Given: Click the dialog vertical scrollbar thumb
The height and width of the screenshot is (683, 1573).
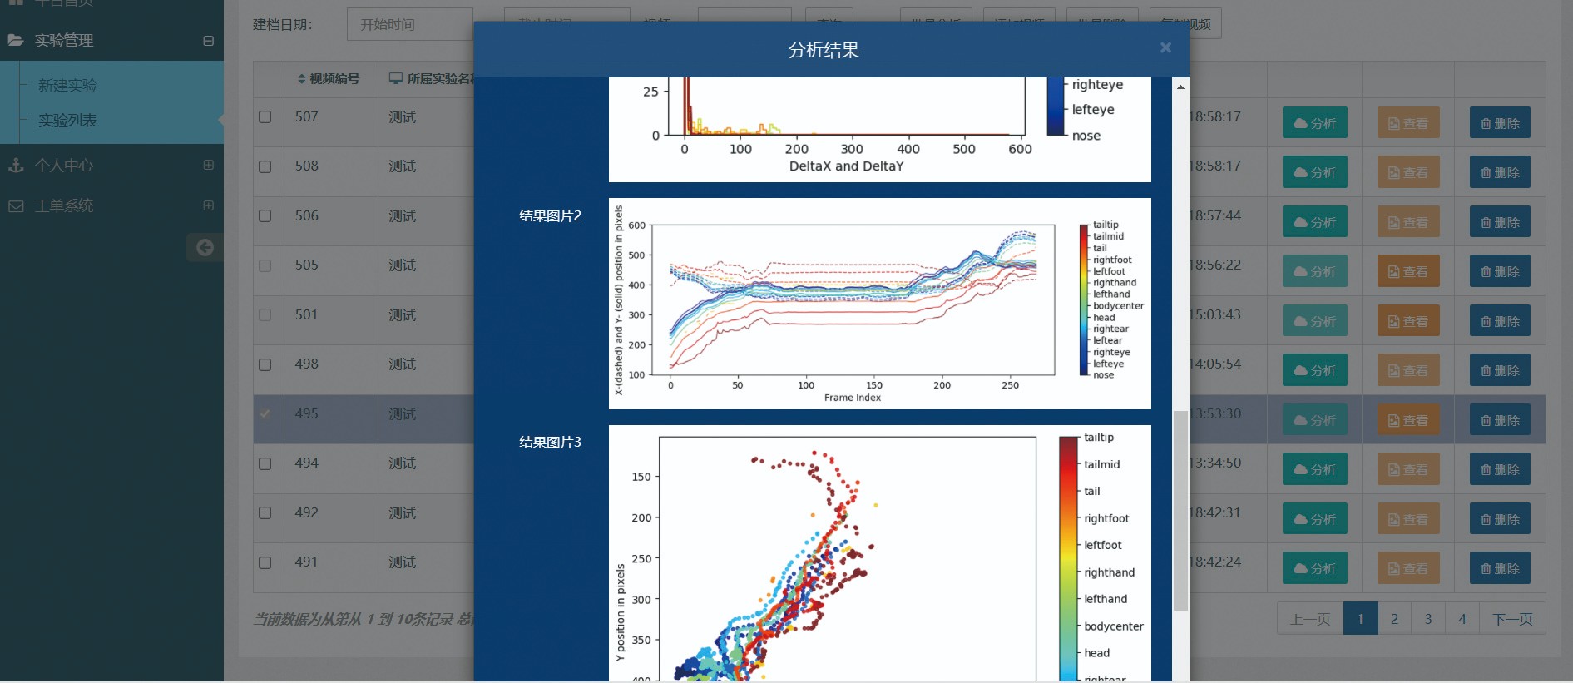Looking at the screenshot, I should click(1180, 511).
